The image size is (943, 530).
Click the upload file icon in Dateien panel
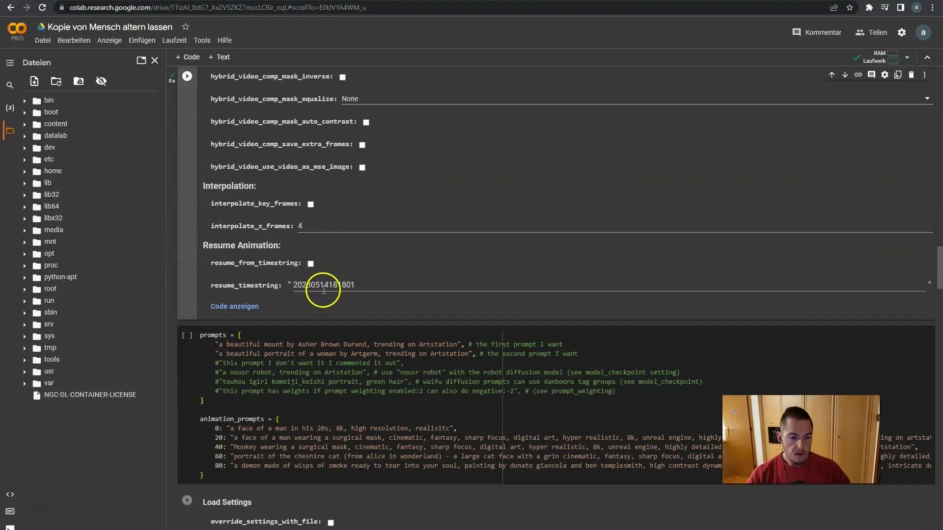[x=34, y=81]
